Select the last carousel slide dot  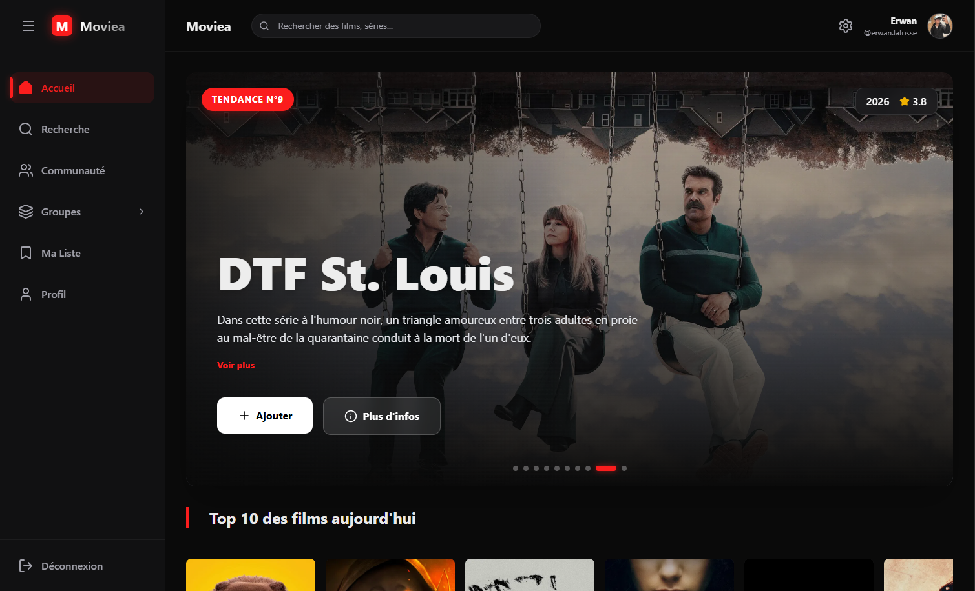click(x=624, y=468)
